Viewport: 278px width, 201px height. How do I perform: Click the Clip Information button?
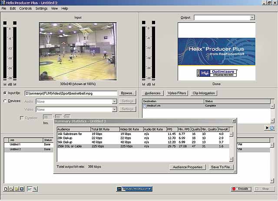pos(204,93)
